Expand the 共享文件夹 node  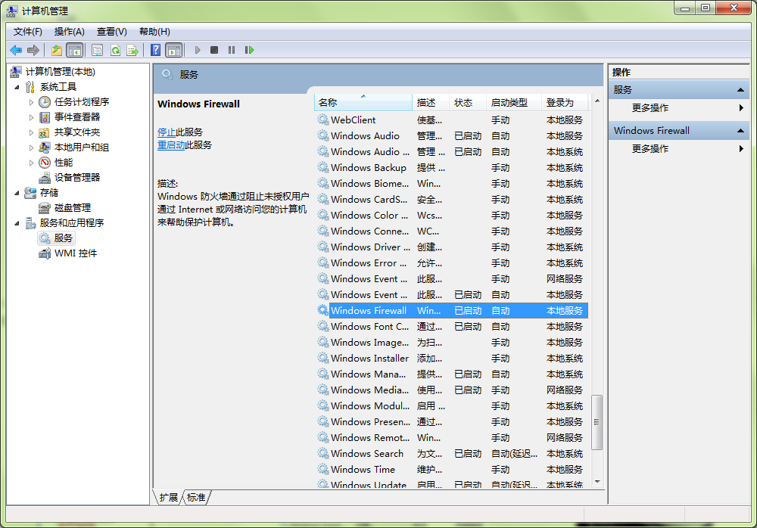31,132
